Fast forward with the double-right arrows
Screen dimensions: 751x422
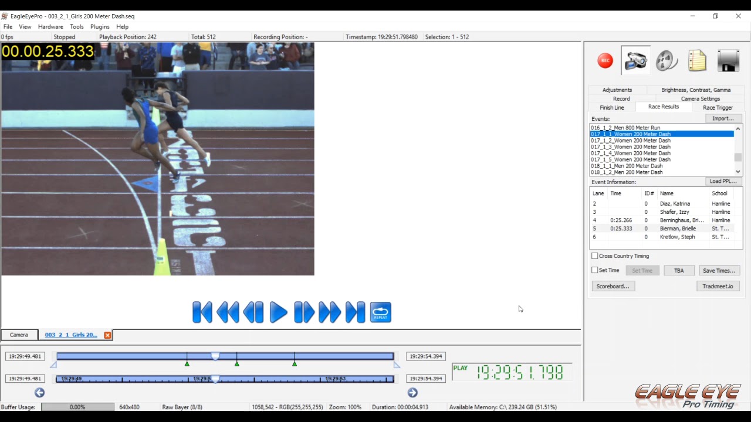click(x=330, y=312)
